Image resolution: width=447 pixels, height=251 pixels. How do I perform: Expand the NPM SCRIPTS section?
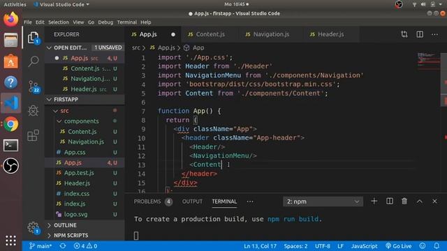(x=85, y=236)
